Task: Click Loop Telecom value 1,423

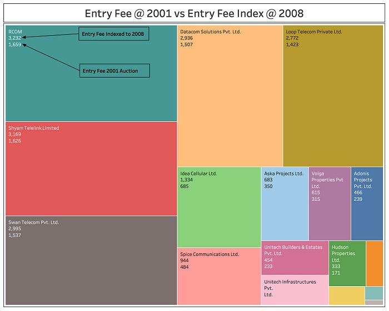Action: 292,44
